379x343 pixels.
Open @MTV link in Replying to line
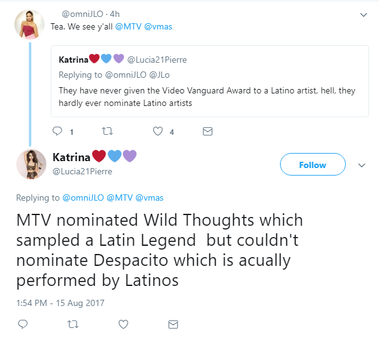point(120,198)
